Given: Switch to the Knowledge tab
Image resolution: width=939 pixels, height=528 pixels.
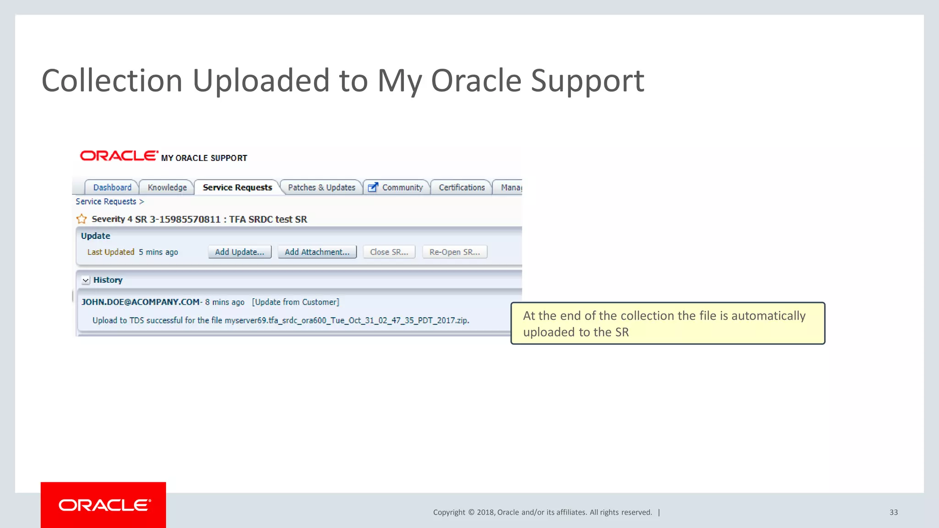Looking at the screenshot, I should (x=167, y=187).
